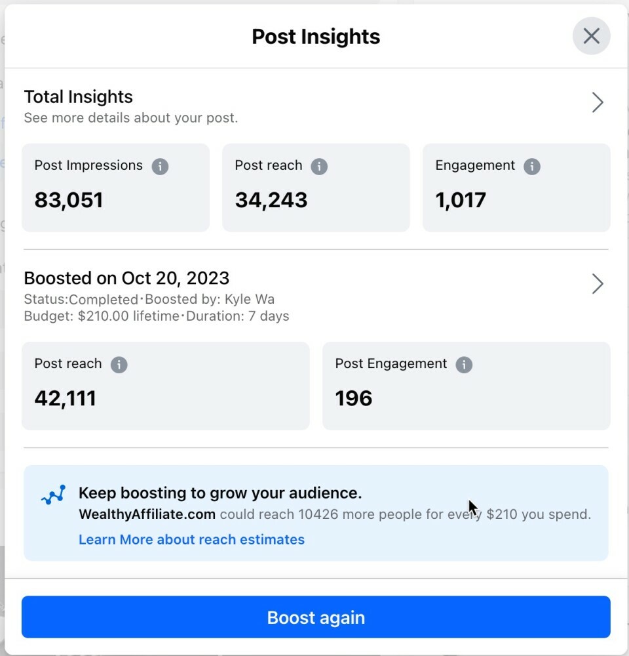Select the Post Engagement 196 card
The width and height of the screenshot is (629, 656).
466,386
